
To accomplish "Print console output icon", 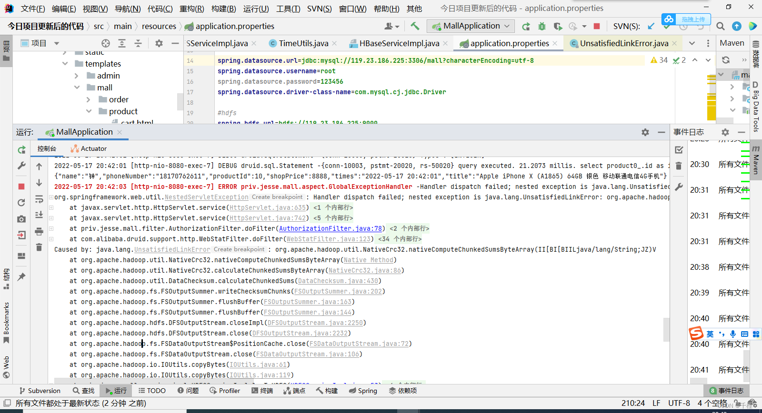I will 39,232.
